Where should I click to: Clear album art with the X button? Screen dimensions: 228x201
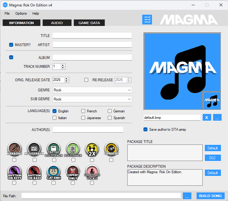207,118
